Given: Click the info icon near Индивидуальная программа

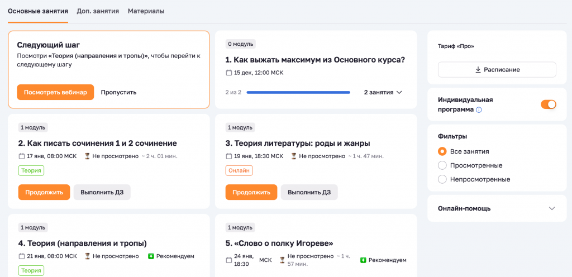Looking at the screenshot, I should pos(479,109).
